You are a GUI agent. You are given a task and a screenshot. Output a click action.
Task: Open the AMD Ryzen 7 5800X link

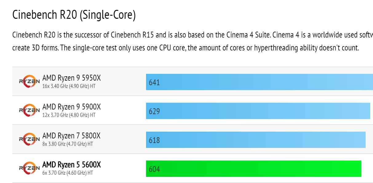tap(71, 136)
